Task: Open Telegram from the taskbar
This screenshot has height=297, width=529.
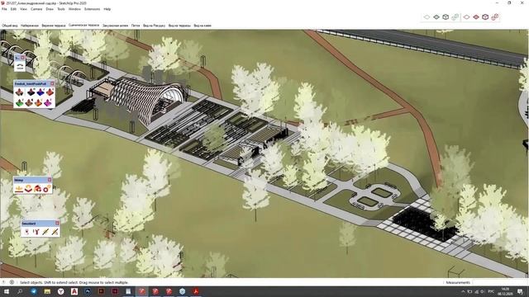Action: tap(34, 291)
